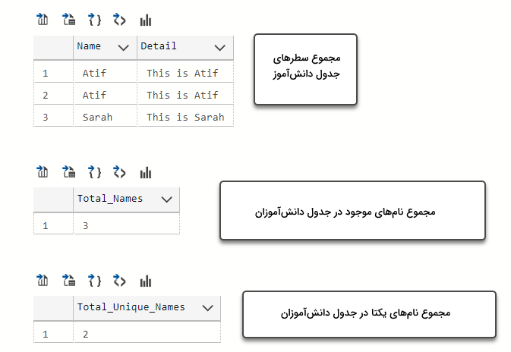Viewport: 511px width, 352px height.
Task: Select row number 2 in the first grid
Action: (46, 96)
